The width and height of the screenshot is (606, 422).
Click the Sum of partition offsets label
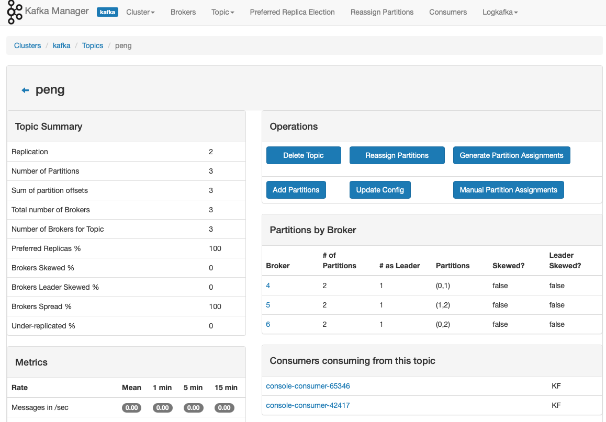click(x=50, y=190)
